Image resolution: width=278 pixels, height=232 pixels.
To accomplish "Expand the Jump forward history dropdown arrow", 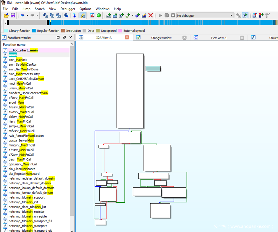I will (x=37, y=15).
